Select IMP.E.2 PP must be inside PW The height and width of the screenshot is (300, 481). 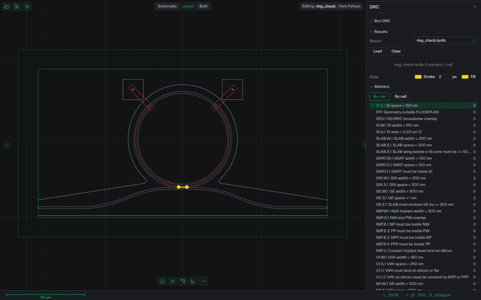coord(423,231)
